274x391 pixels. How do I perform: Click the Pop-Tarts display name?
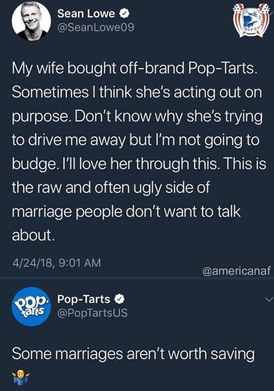[x=84, y=299]
